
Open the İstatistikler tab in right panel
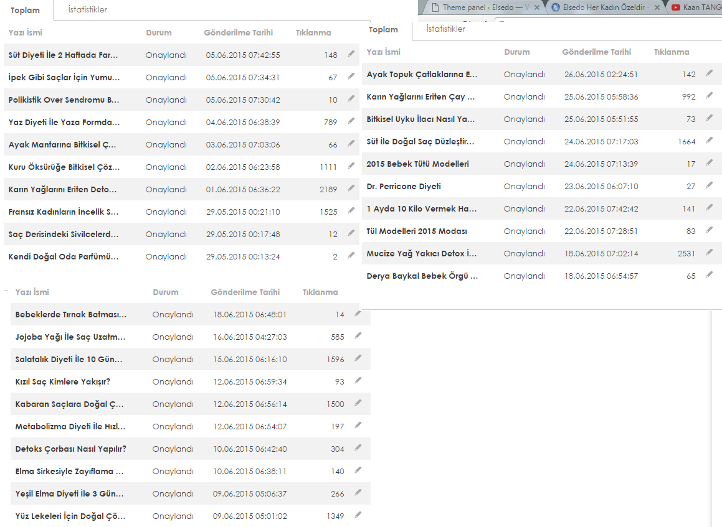[x=446, y=29]
